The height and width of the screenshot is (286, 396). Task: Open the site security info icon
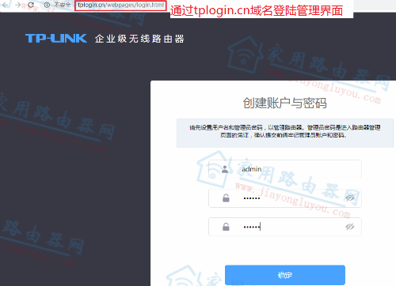pyautogui.click(x=47, y=5)
